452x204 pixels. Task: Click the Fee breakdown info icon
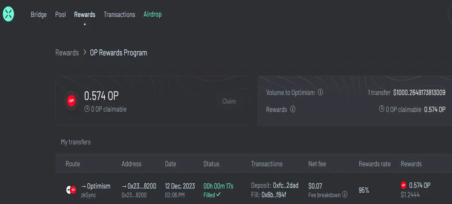click(x=345, y=195)
